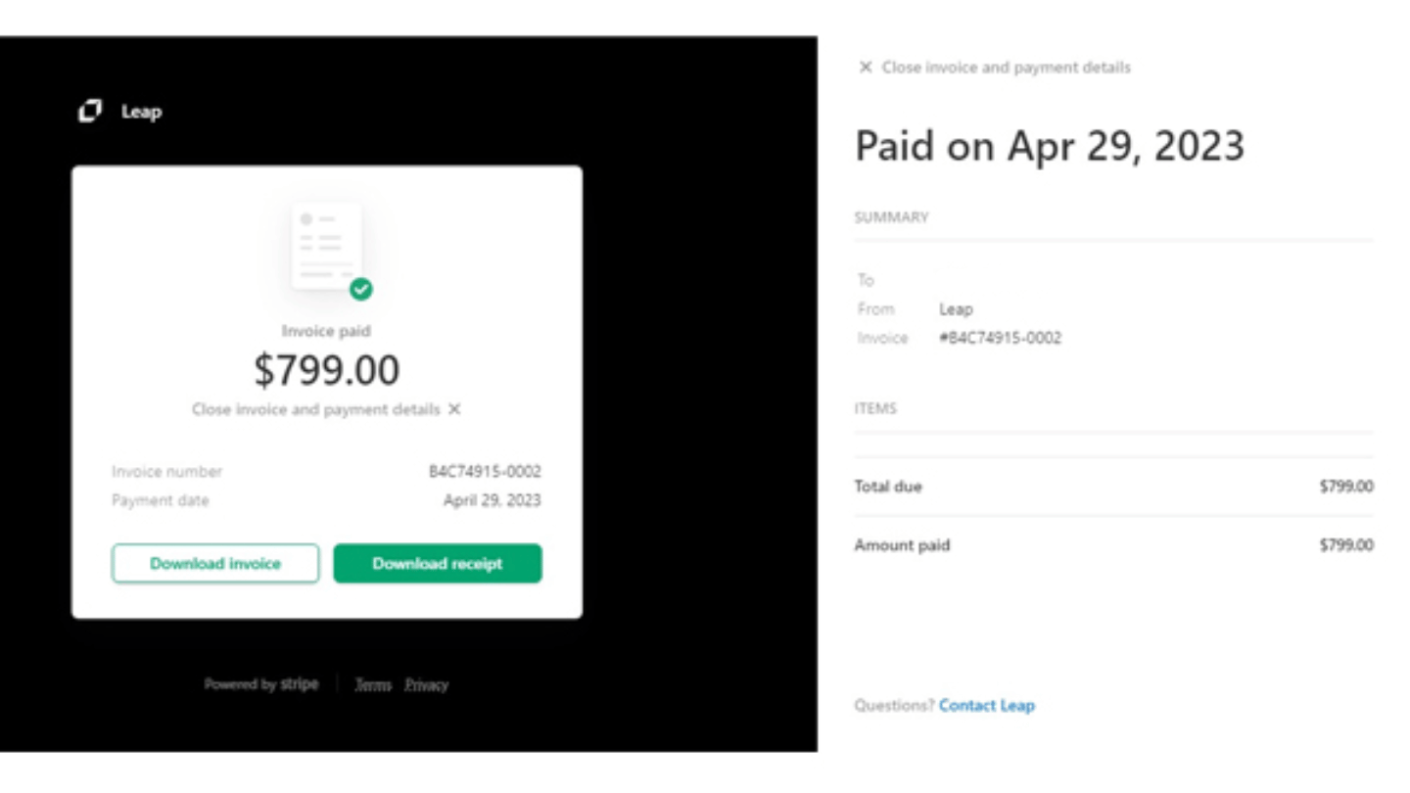Click "Close invoice and payment details" in the right panel

[x=1006, y=68]
